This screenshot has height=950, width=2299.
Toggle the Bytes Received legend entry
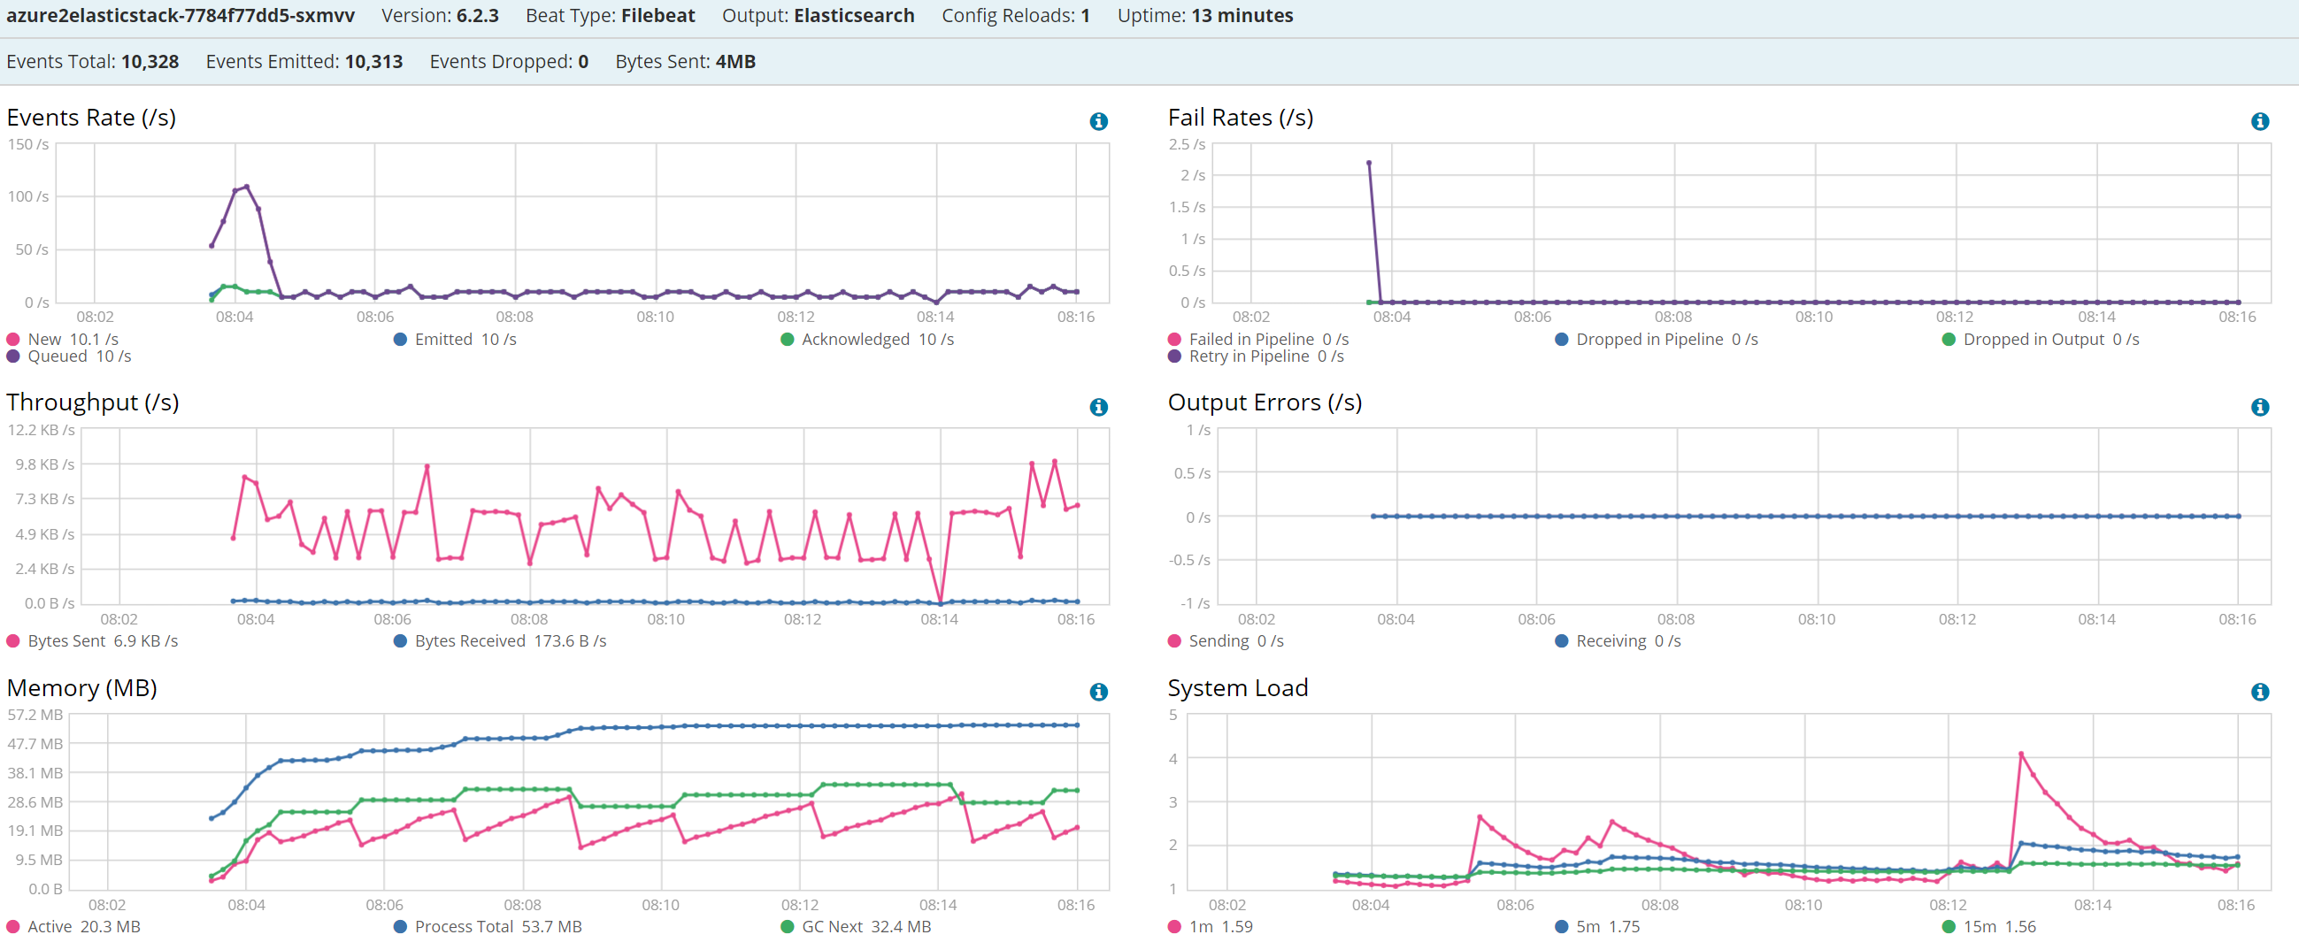click(x=500, y=640)
